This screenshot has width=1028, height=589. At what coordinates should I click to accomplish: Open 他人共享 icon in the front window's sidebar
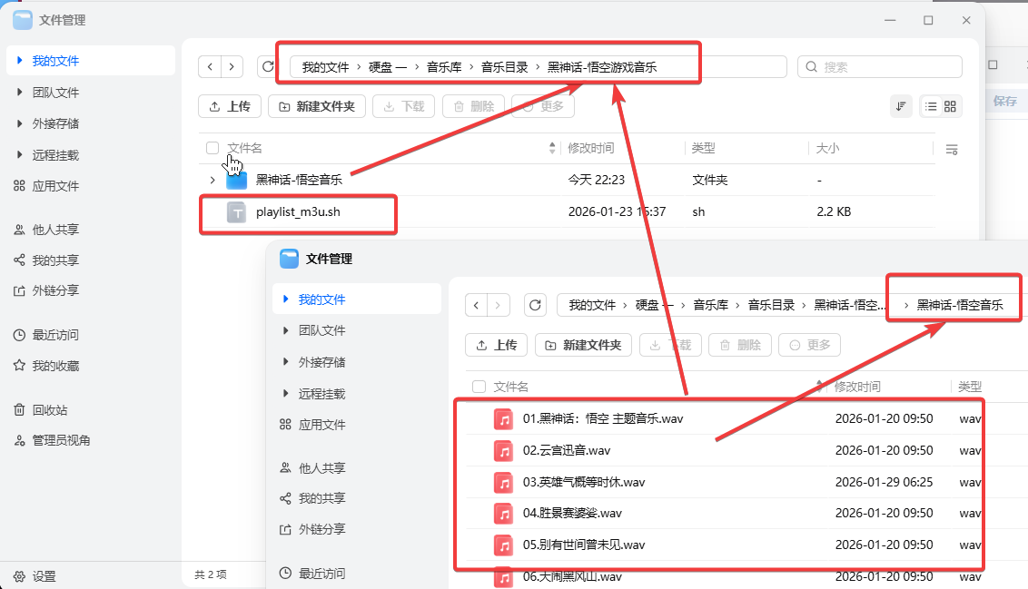point(285,467)
